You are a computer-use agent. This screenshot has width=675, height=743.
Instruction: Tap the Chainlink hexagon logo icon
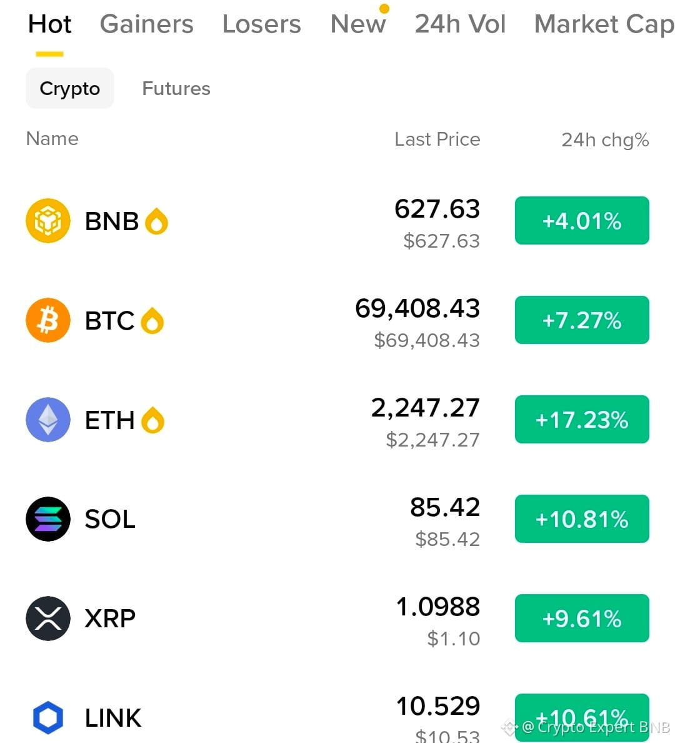(x=48, y=717)
